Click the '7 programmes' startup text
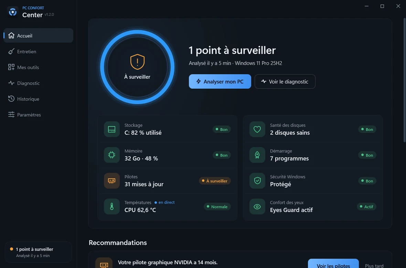Image resolution: width=406 pixels, height=268 pixels. [x=289, y=158]
